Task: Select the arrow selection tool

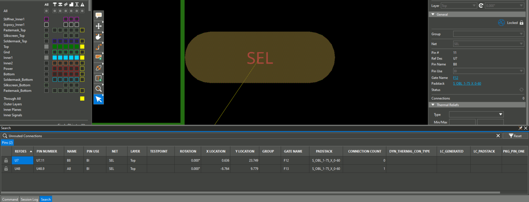Action: [x=98, y=99]
